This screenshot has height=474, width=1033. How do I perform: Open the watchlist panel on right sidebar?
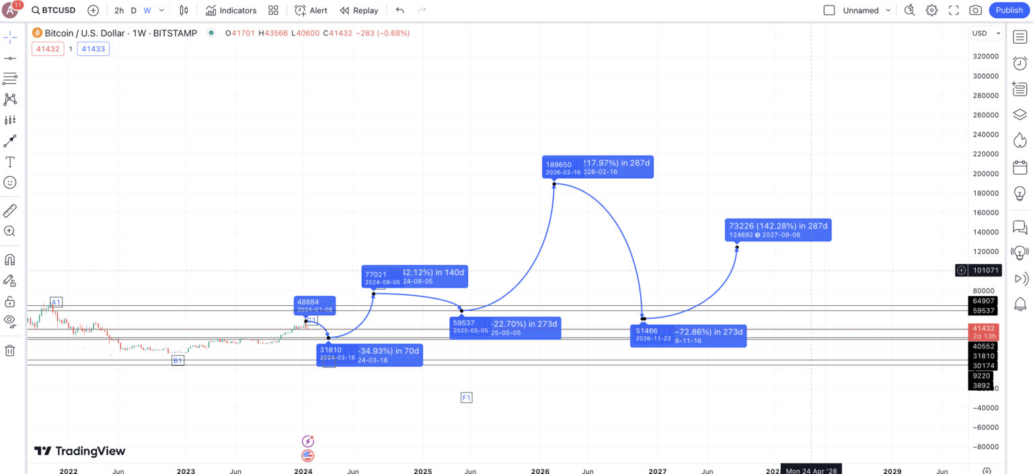click(x=1020, y=38)
